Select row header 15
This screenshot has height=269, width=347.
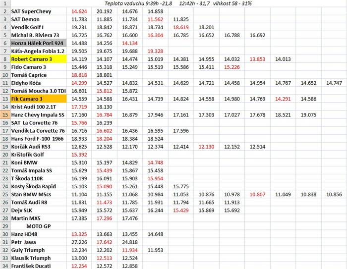pos(5,115)
